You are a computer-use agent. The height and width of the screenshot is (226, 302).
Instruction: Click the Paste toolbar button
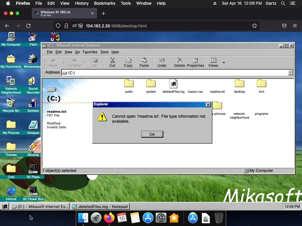point(144,62)
